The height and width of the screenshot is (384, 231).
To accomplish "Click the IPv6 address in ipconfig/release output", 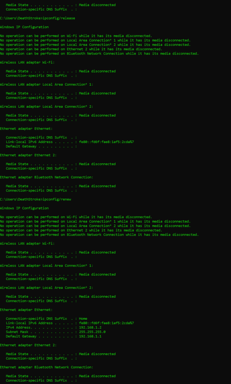I will point(106,142).
